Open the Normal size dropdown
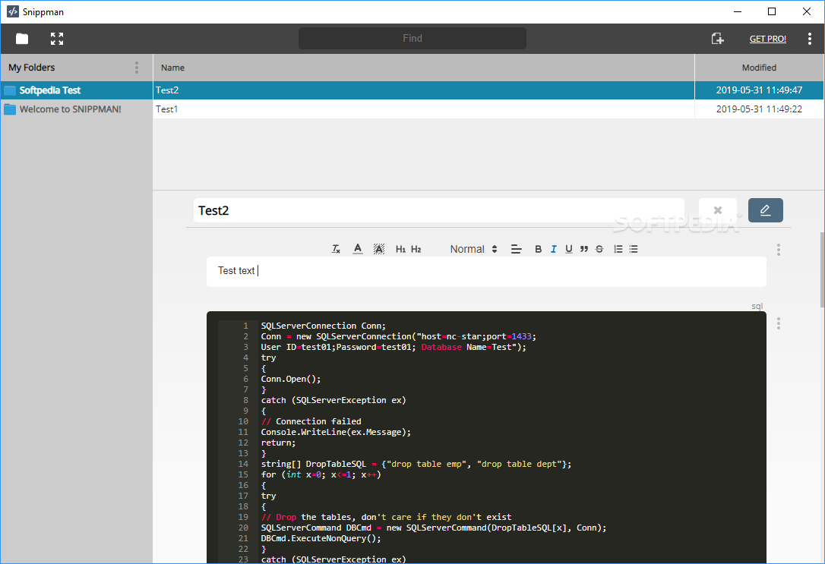The width and height of the screenshot is (825, 564). (x=473, y=249)
